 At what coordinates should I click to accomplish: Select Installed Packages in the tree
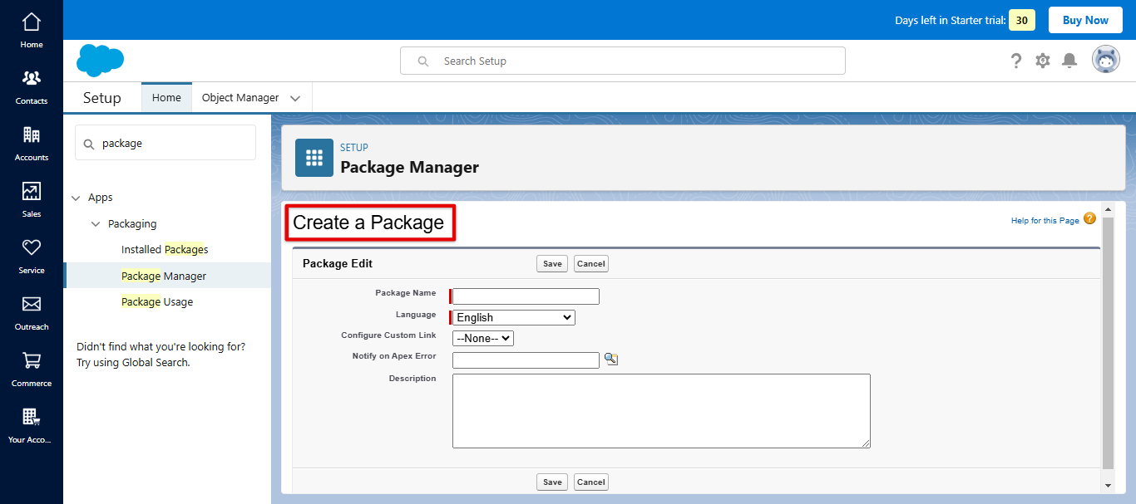click(165, 249)
